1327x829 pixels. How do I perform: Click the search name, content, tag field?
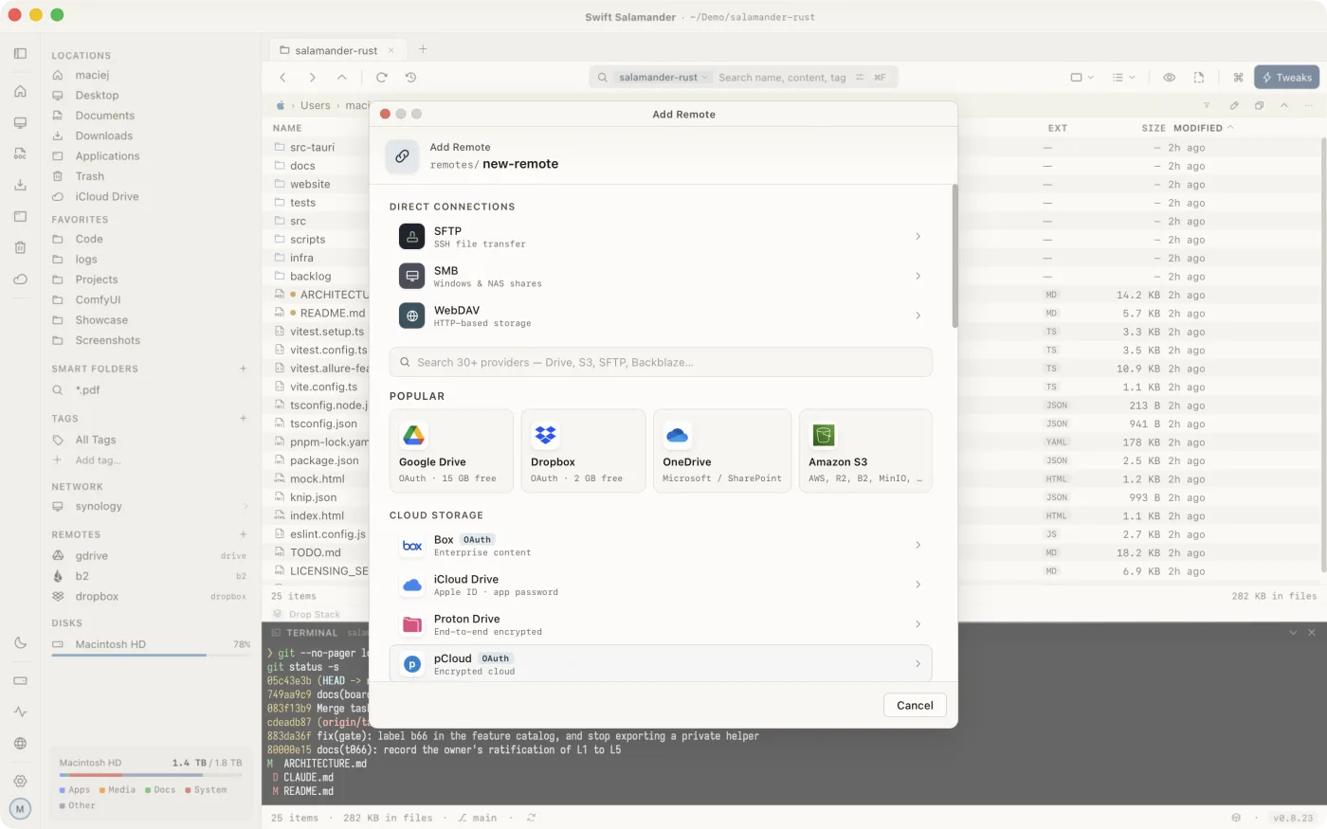(782, 78)
